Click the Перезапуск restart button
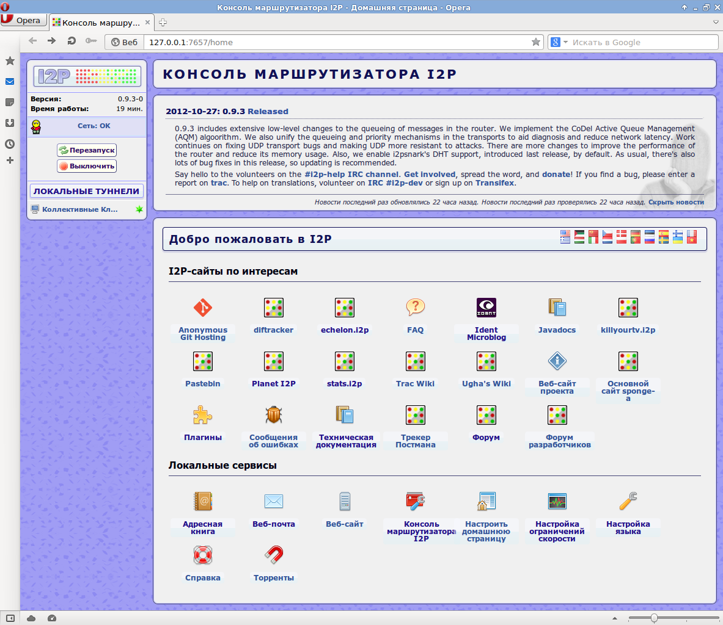This screenshot has width=723, height=625. pos(87,150)
